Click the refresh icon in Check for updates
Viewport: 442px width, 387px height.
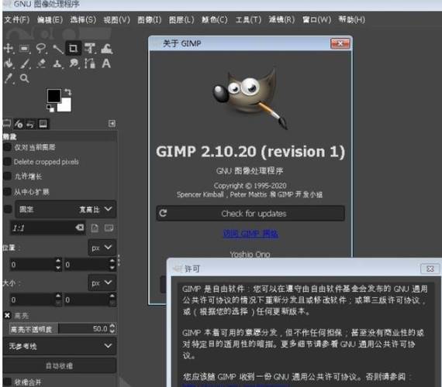(163, 214)
